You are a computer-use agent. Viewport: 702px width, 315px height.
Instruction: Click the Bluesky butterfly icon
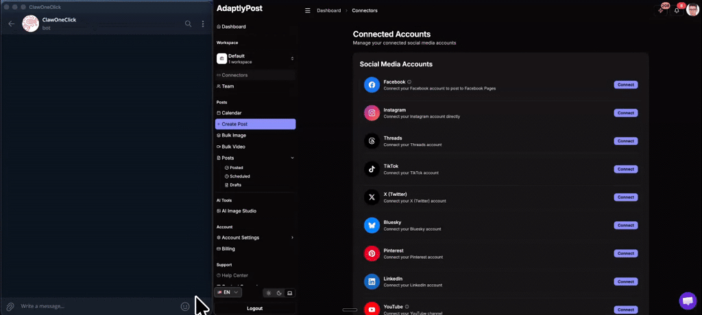372,225
